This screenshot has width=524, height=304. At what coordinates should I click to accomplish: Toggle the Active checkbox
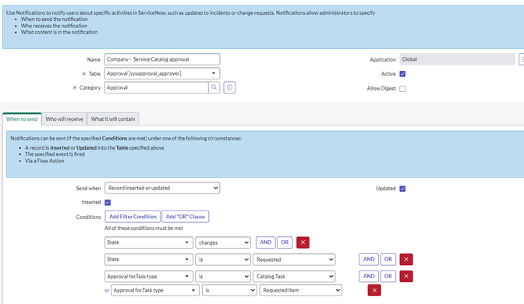point(402,74)
